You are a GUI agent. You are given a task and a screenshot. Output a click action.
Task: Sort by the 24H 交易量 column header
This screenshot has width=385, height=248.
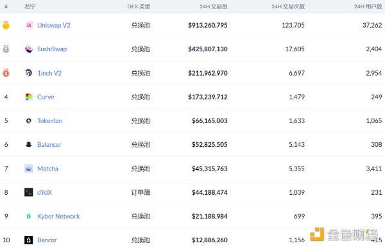click(x=214, y=6)
